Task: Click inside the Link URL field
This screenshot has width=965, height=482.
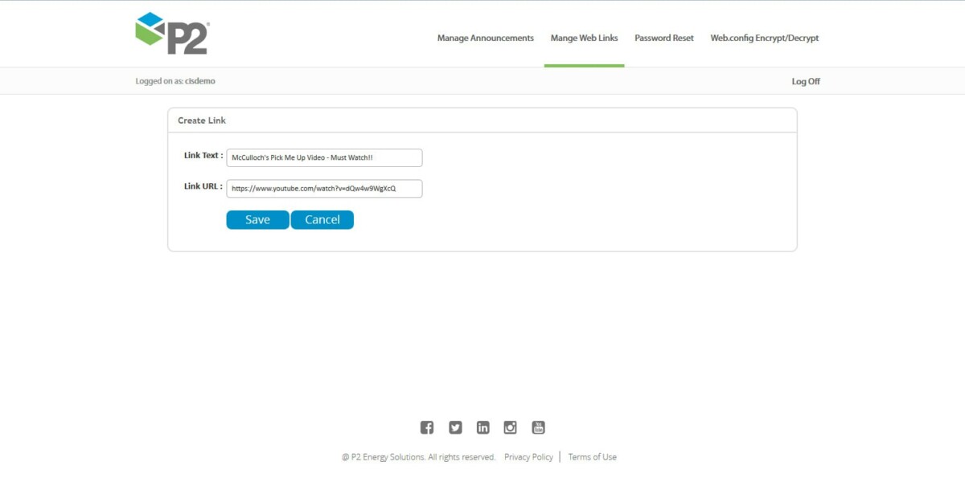Action: [x=325, y=188]
